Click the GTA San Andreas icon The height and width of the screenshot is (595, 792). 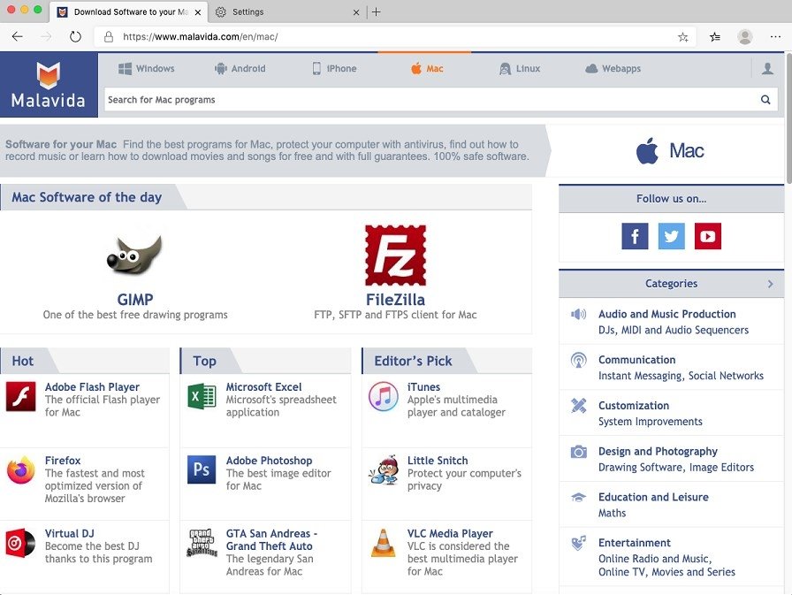click(x=202, y=543)
